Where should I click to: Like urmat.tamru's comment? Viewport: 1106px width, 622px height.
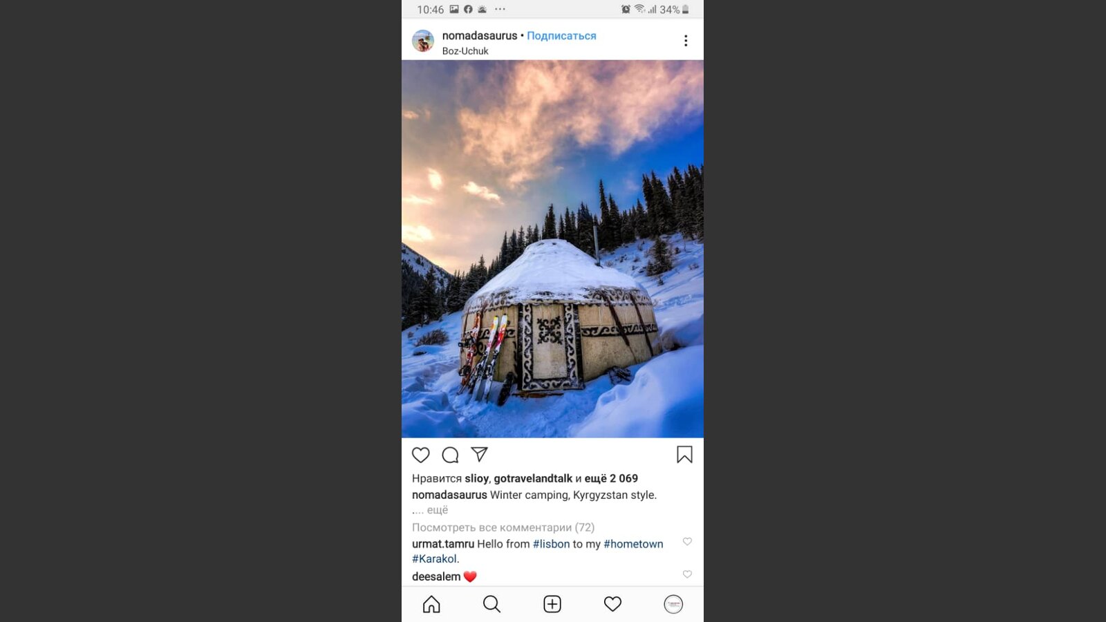[687, 542]
